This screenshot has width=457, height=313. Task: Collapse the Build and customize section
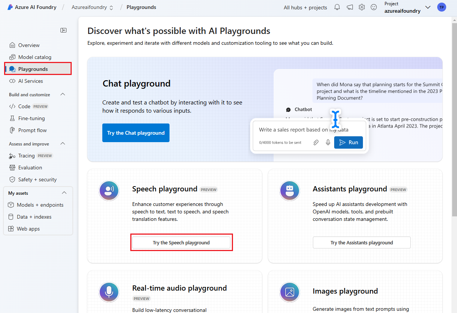point(63,94)
